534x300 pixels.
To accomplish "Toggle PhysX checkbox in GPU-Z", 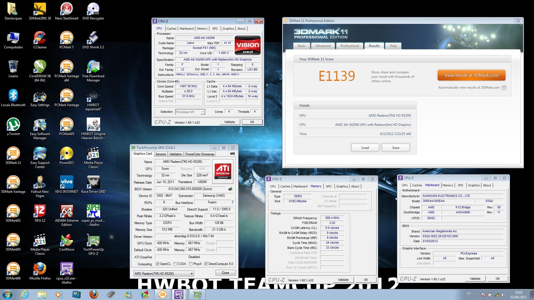I will [191, 264].
